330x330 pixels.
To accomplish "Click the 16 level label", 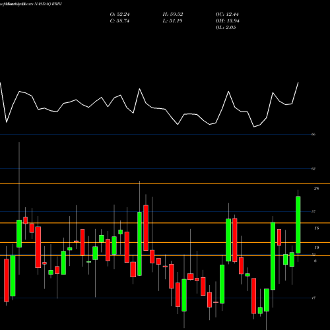I will [x=316, y=228].
